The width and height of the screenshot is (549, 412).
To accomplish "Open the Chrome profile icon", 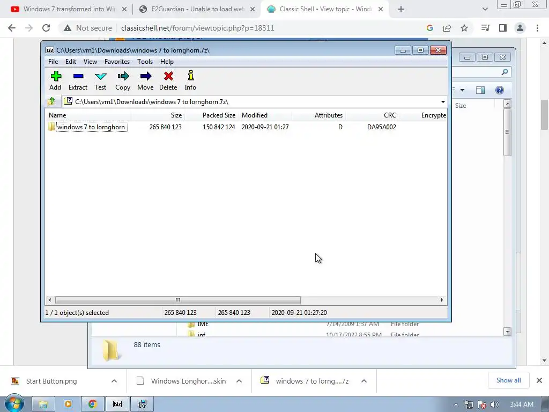I will (520, 28).
